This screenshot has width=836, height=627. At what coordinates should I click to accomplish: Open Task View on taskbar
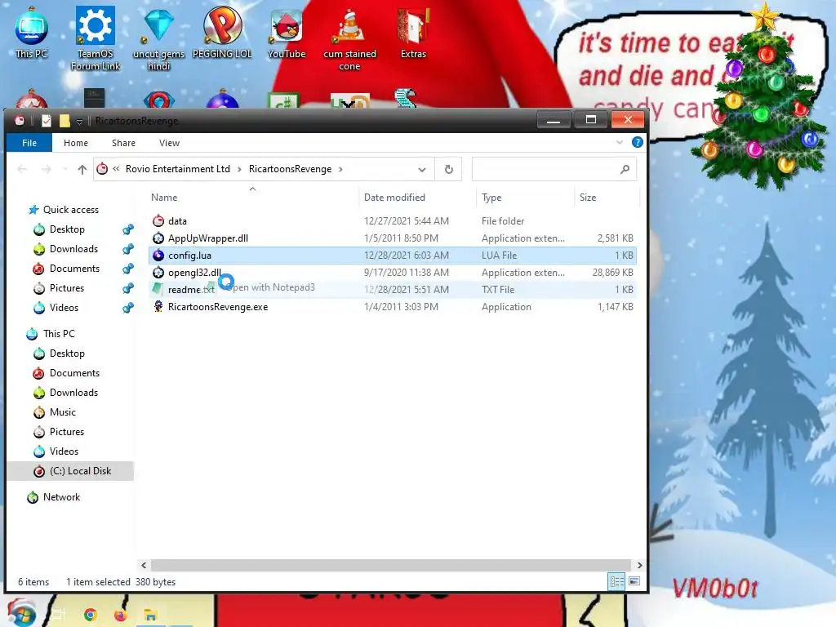pyautogui.click(x=59, y=615)
